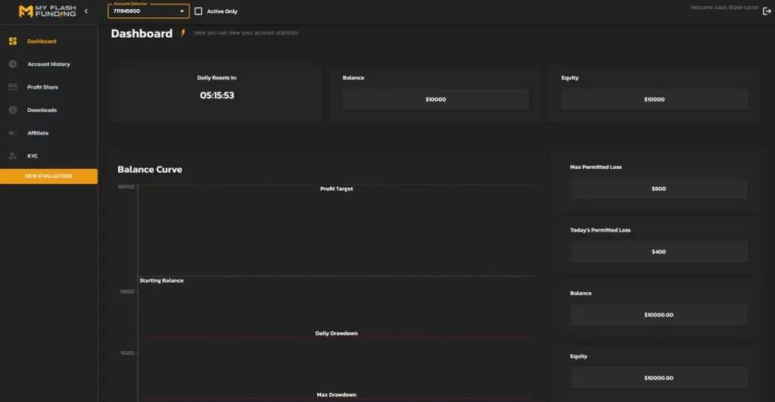Viewport: 775px width, 402px height.
Task: Enable the Active Only checkbox
Action: tap(198, 11)
